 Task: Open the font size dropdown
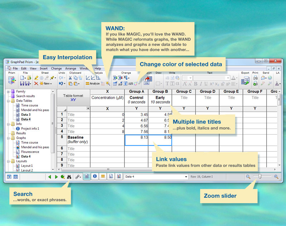pyautogui.click(x=190, y=78)
